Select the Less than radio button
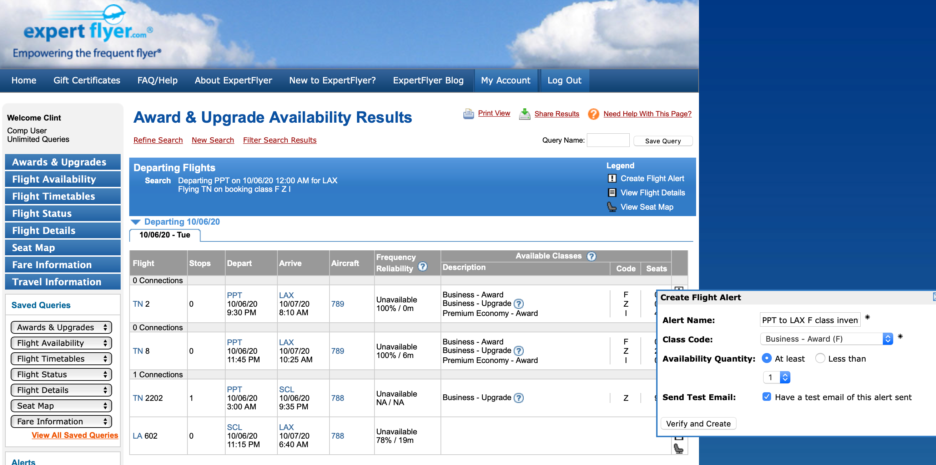936x465 pixels. [x=820, y=358]
